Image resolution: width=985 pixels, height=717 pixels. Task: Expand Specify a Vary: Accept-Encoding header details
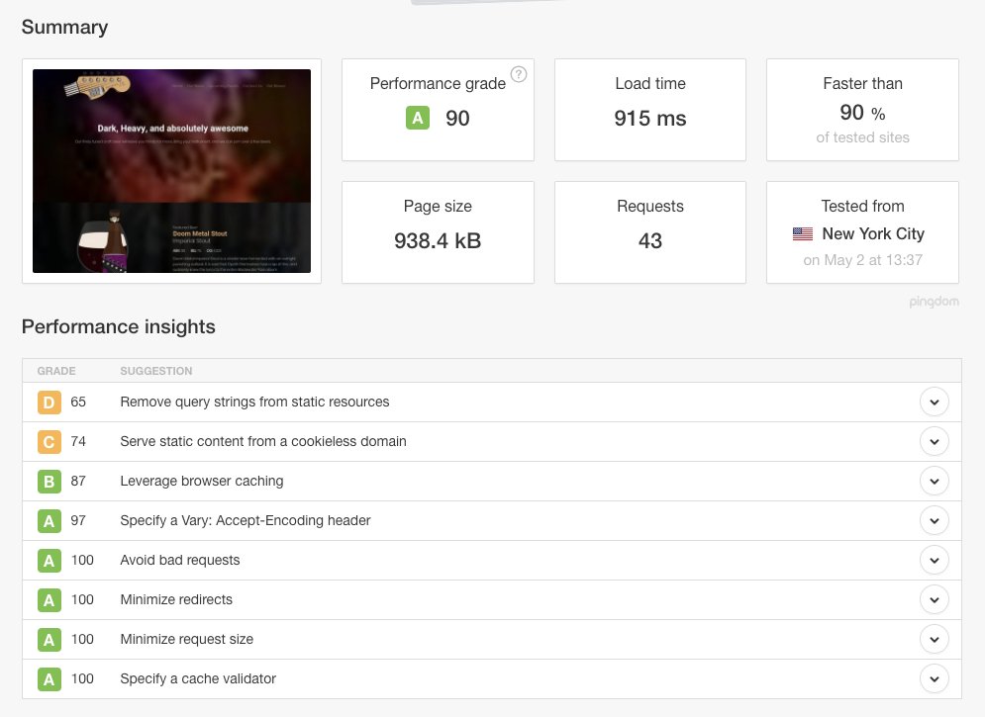pyautogui.click(x=934, y=521)
